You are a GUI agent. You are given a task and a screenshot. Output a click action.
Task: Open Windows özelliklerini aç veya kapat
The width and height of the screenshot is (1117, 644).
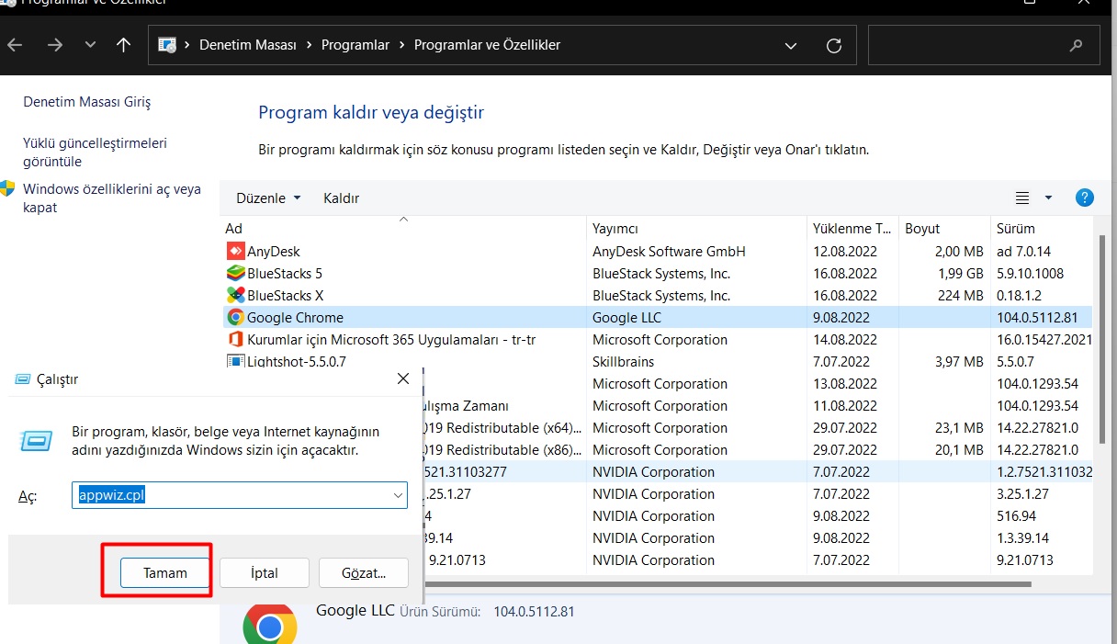click(101, 198)
